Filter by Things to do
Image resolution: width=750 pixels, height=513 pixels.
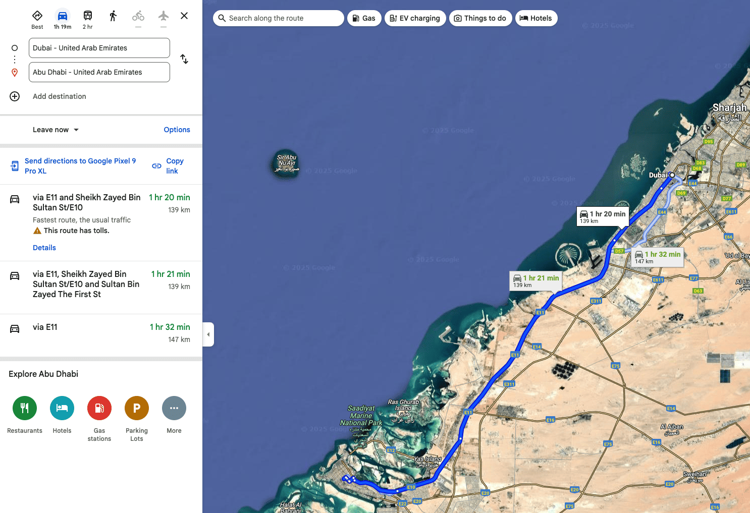pos(480,18)
